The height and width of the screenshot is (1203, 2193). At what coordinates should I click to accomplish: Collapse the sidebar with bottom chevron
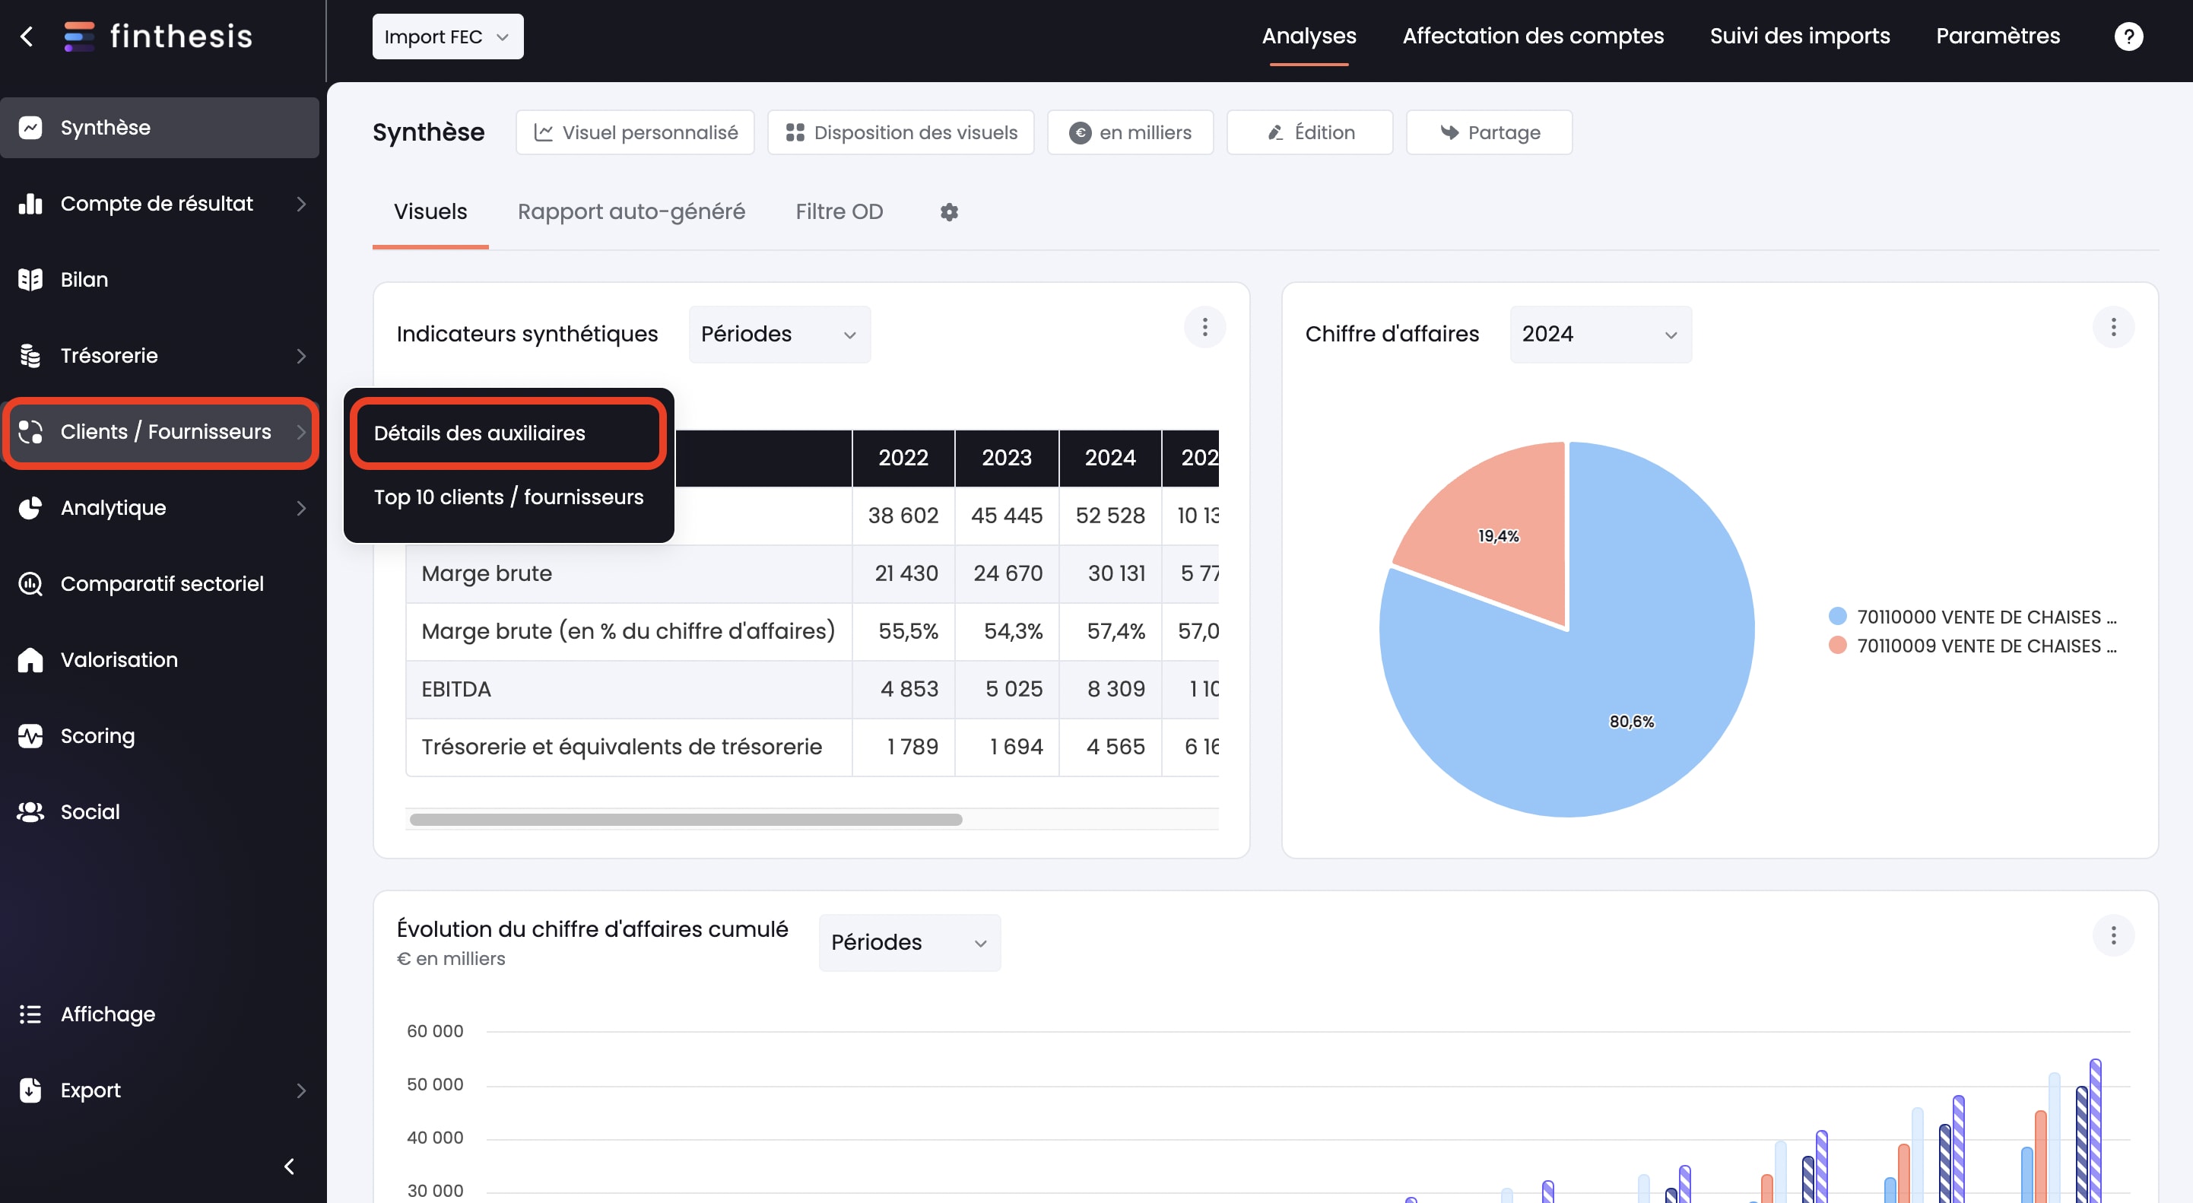click(x=290, y=1166)
